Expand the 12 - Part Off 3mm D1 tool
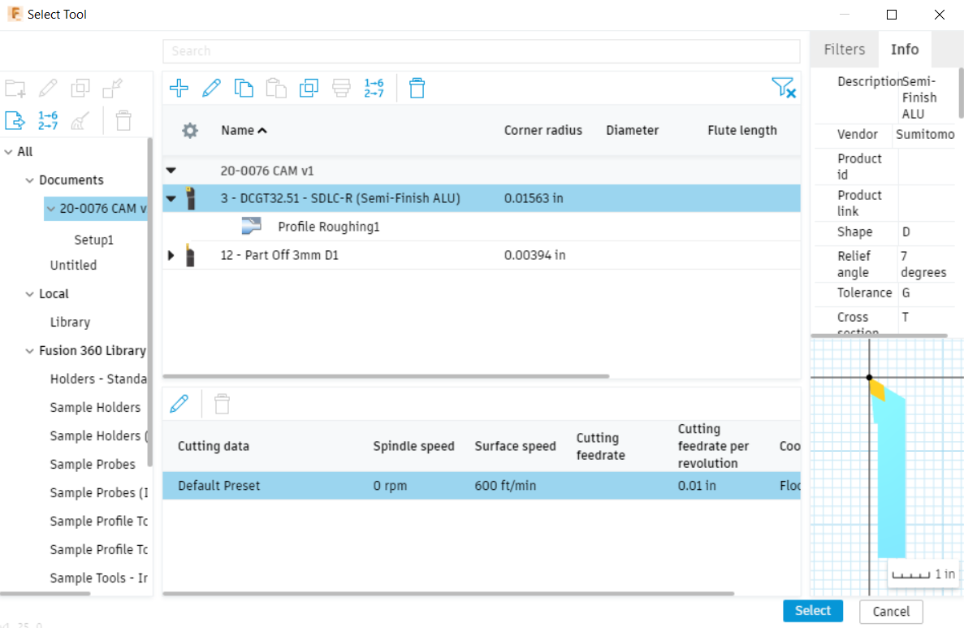 coord(171,255)
